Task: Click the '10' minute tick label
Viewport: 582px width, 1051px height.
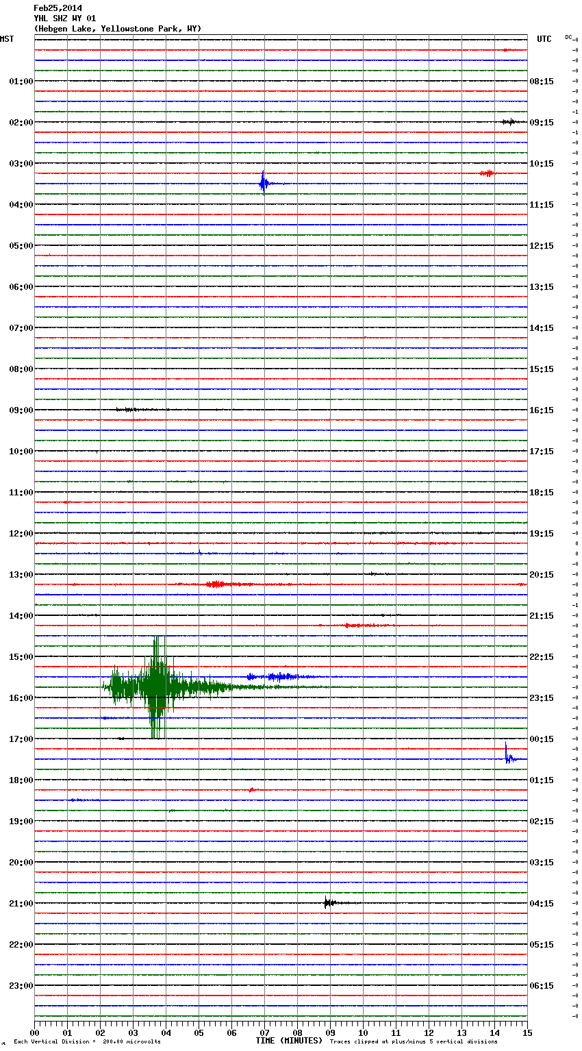Action: (x=364, y=1033)
